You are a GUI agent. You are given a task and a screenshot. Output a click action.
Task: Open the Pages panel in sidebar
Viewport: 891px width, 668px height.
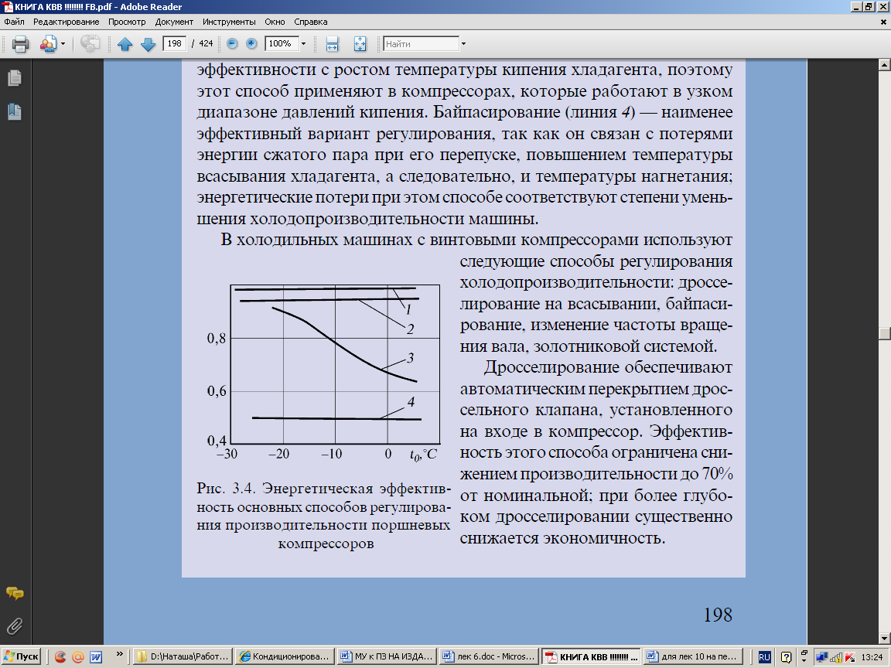15,78
